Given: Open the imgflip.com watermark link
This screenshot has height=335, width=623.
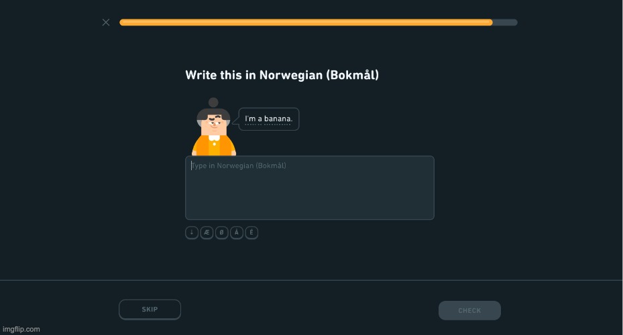Looking at the screenshot, I should 21,329.
